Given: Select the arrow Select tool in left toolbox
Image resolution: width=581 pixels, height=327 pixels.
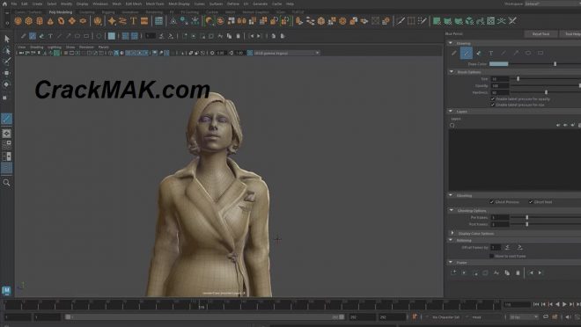Looking at the screenshot, I should [7, 39].
